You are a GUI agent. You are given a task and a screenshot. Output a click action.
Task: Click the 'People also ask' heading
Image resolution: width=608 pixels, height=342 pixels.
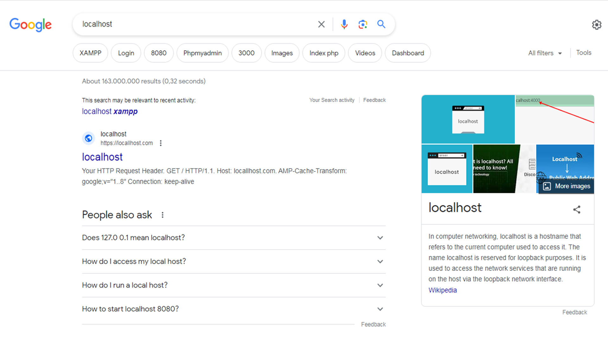tap(117, 215)
